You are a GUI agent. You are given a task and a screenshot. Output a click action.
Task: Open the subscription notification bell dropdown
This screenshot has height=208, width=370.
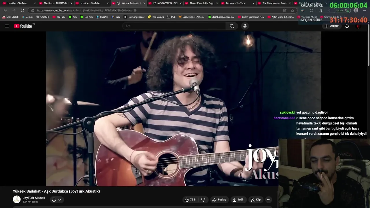(x=57, y=200)
